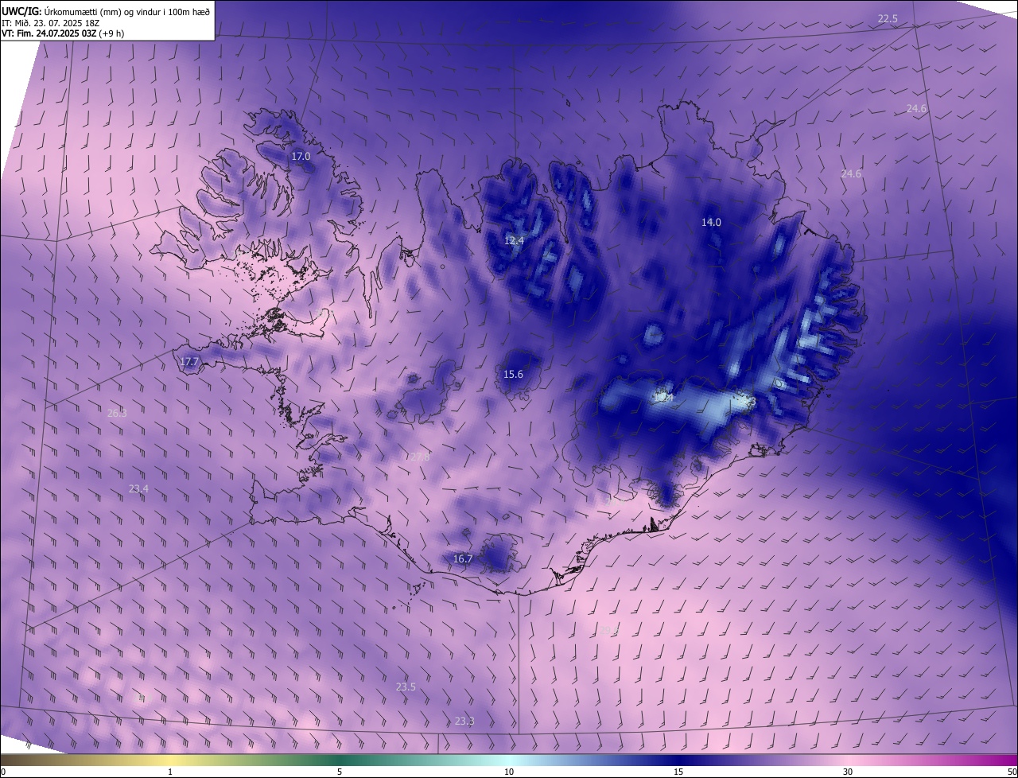Click the UWC/IG Úrkomumætti title line

pos(106,11)
